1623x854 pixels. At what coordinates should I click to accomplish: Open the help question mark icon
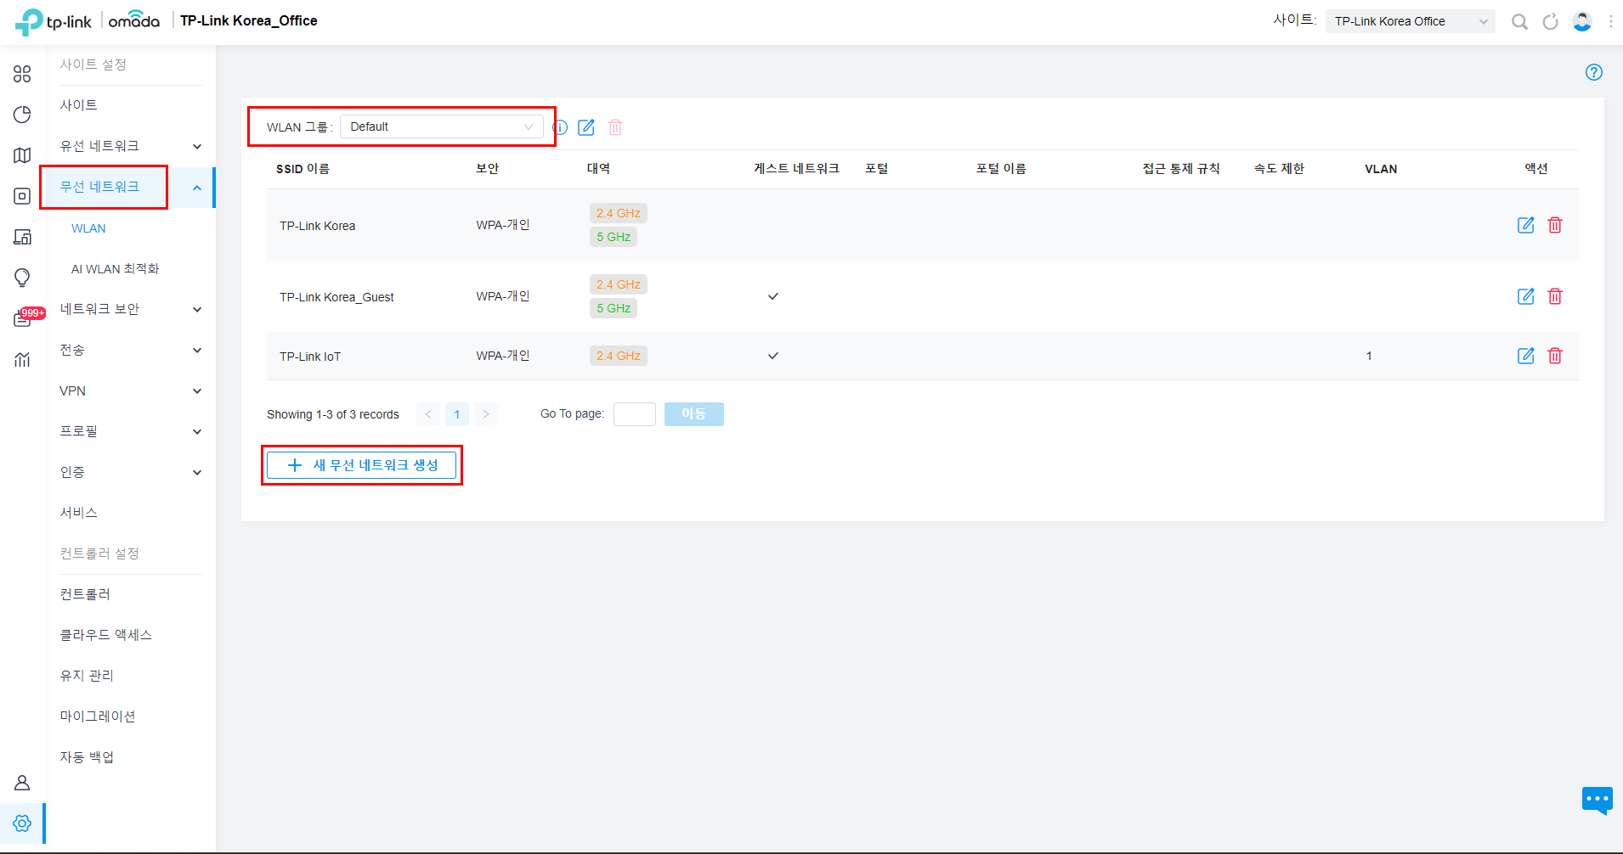[1594, 72]
